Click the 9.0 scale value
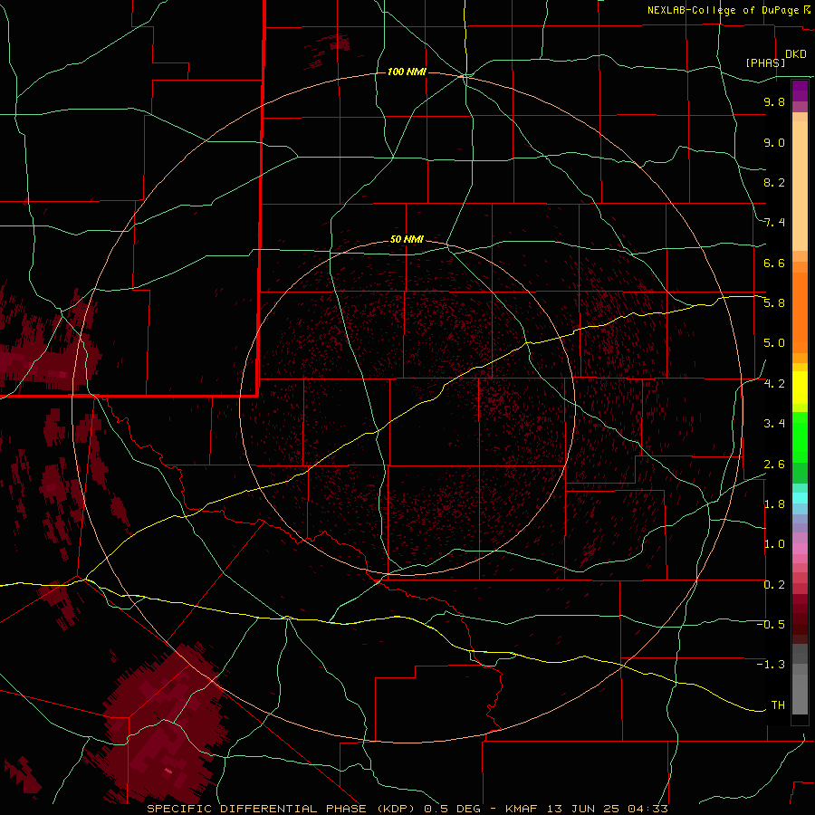The image size is (815, 815). pos(774,142)
